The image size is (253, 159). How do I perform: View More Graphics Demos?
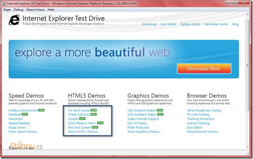click(144, 131)
